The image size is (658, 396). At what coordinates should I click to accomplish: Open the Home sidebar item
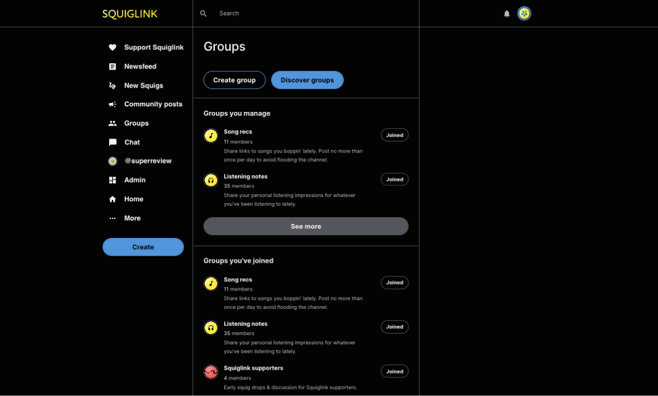[133, 199]
